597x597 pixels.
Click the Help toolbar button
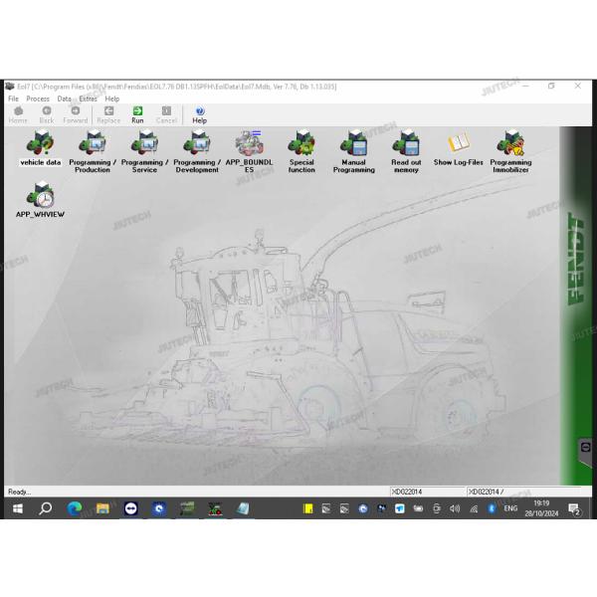199,114
